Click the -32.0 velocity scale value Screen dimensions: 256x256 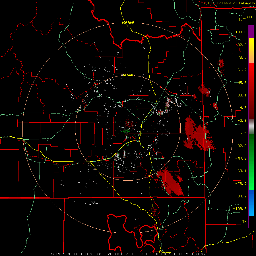tap(241, 146)
